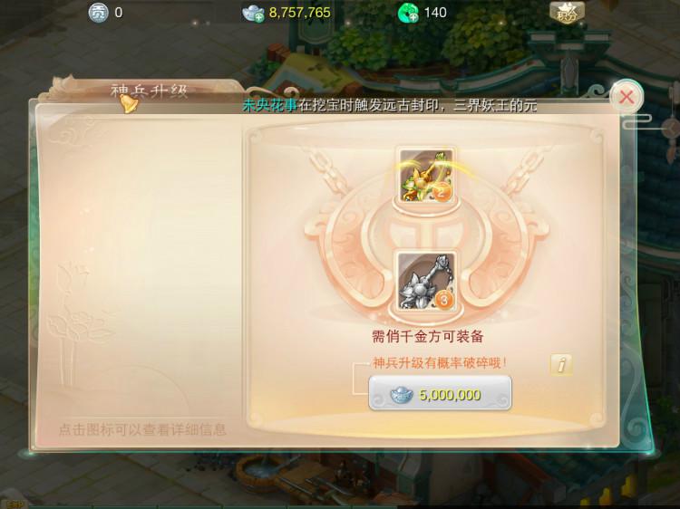Screen dimensions: 680x509
Task: Tap the 神兵升級有概率破碎哦 warning text
Action: (x=440, y=362)
